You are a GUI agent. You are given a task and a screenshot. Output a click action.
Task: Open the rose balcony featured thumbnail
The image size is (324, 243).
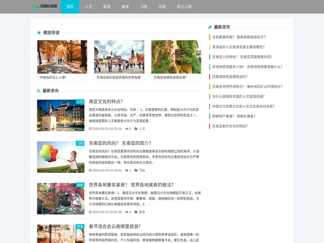click(x=176, y=57)
